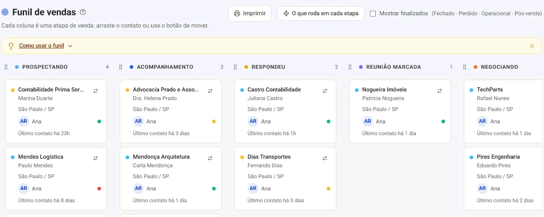
Task: Click Último contato há 8 dias text
Action: (46, 200)
